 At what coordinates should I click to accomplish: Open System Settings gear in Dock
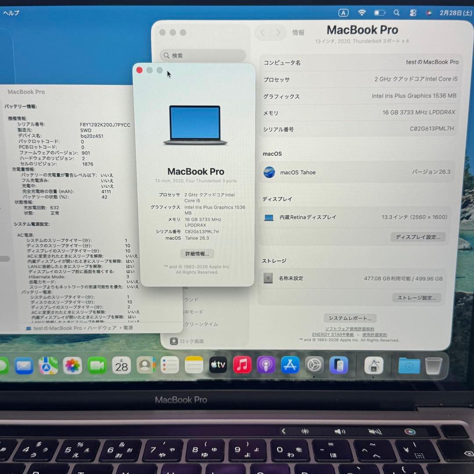[314, 365]
